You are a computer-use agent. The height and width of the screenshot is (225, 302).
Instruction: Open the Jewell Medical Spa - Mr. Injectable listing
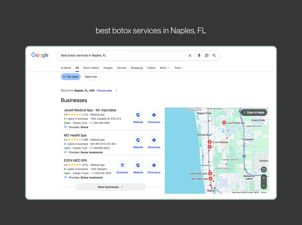coord(90,110)
